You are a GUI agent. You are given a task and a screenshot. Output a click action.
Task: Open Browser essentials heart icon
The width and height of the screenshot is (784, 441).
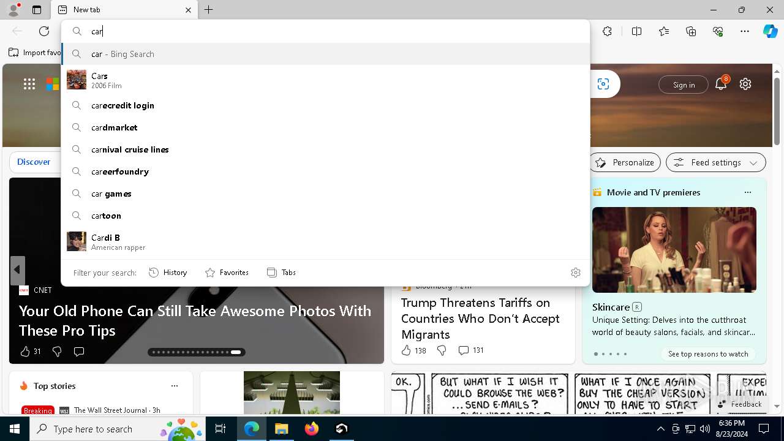point(718,31)
